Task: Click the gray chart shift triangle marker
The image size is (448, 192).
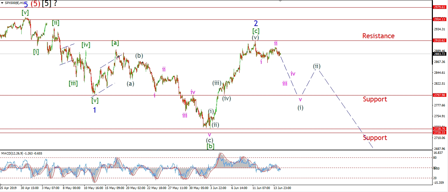Action: point(280,1)
